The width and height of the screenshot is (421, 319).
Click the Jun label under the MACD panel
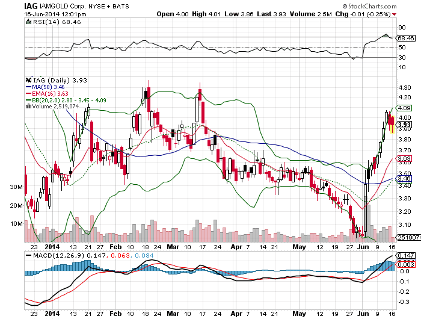point(363,314)
